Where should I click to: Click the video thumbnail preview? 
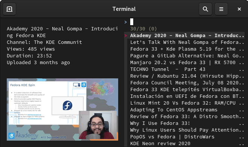click(62, 109)
